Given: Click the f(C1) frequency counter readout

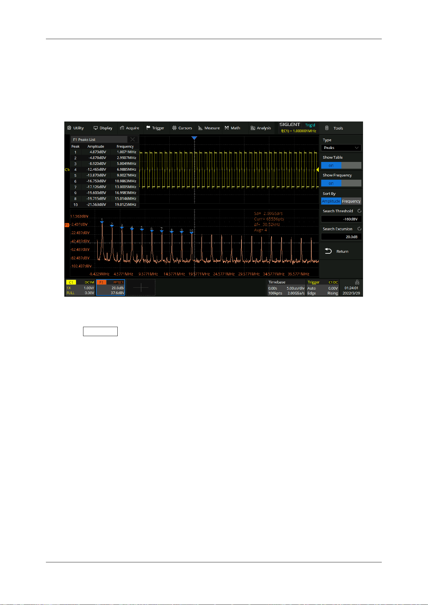Looking at the screenshot, I should [299, 131].
